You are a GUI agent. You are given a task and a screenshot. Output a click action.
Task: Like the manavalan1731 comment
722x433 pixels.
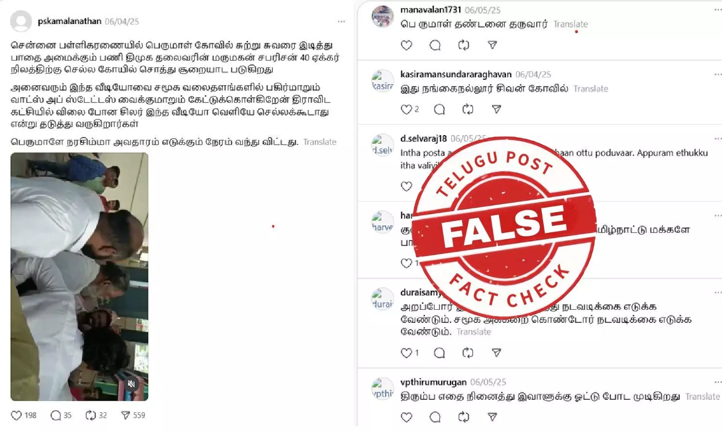tap(407, 45)
